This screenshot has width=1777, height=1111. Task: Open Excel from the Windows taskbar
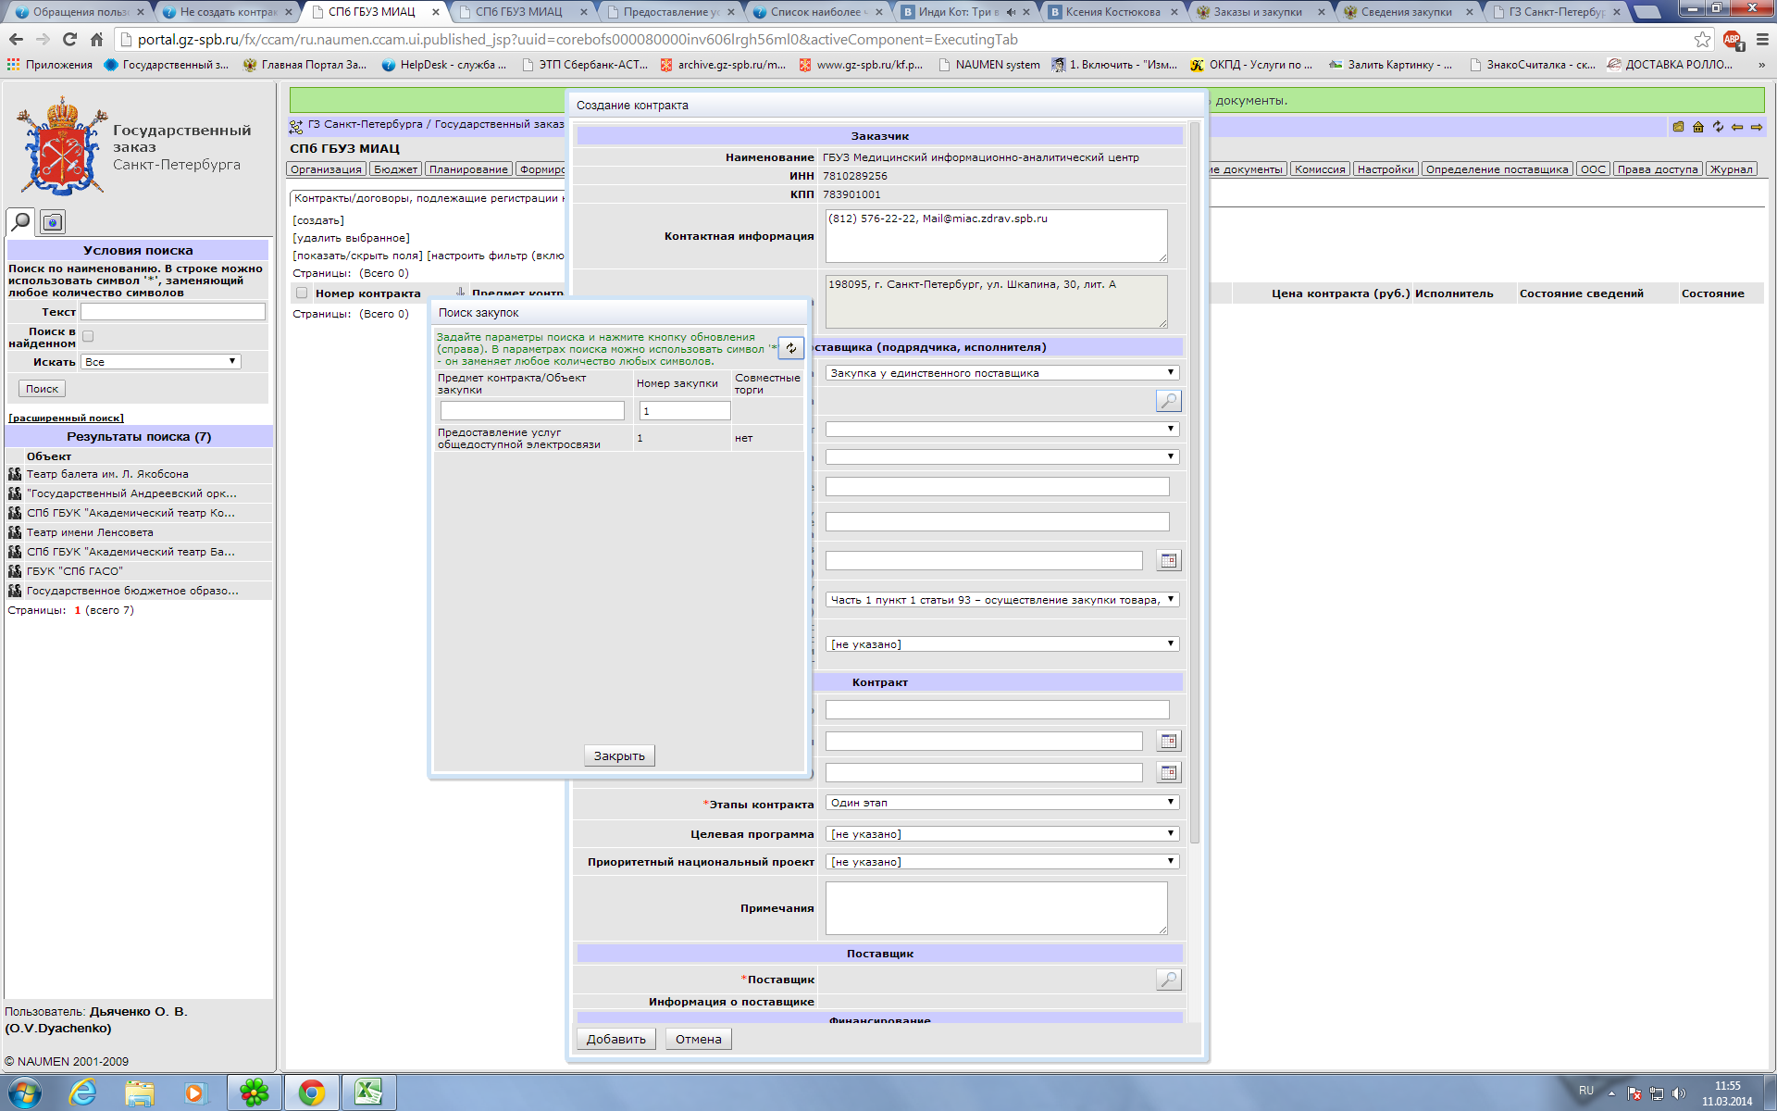click(x=368, y=1092)
